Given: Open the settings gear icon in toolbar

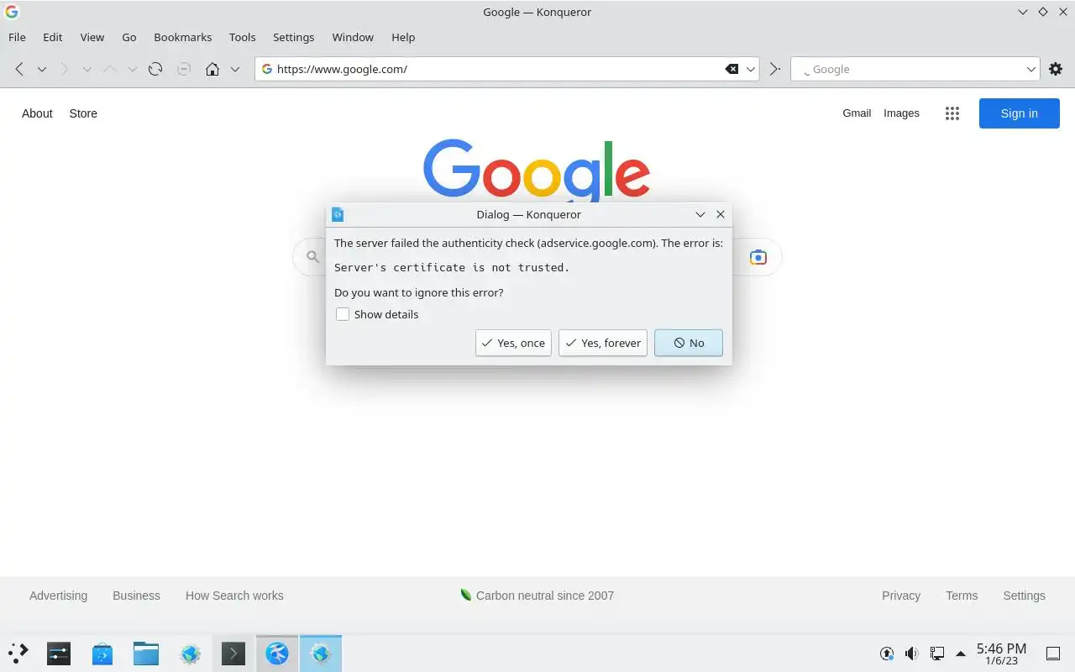Looking at the screenshot, I should point(1056,69).
